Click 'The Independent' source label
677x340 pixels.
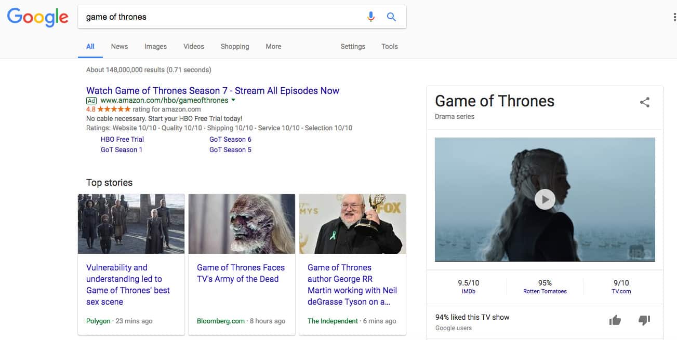pos(333,321)
